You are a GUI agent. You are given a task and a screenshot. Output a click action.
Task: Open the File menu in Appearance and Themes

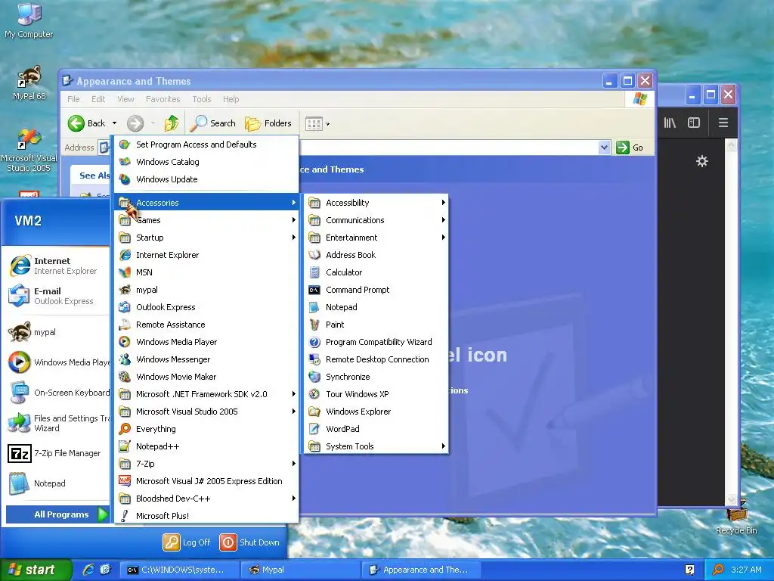(73, 99)
